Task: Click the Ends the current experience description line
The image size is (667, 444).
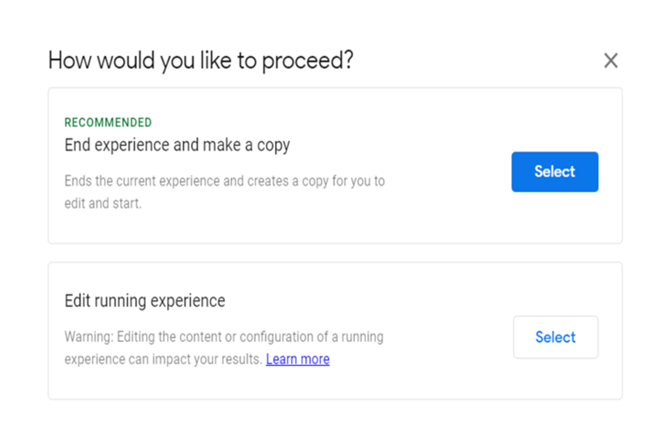Action: 225,181
